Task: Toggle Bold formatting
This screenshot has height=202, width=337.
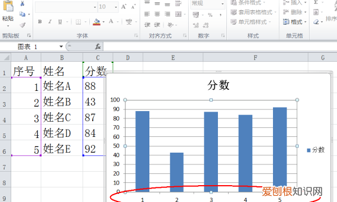Action: click(x=40, y=22)
